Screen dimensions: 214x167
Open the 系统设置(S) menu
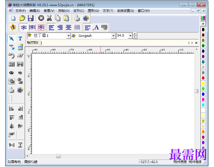pos(126,11)
